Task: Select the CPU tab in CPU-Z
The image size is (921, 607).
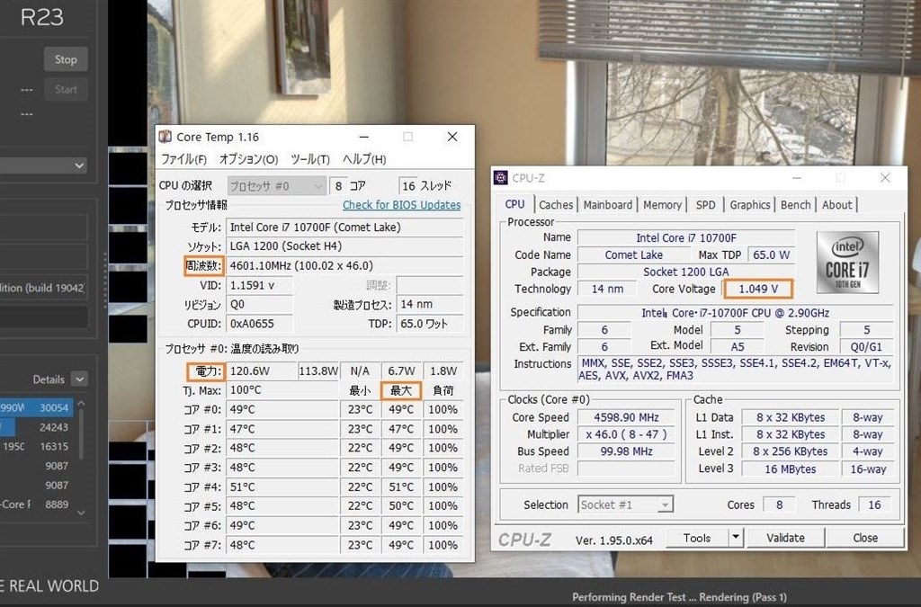Action: [x=515, y=204]
